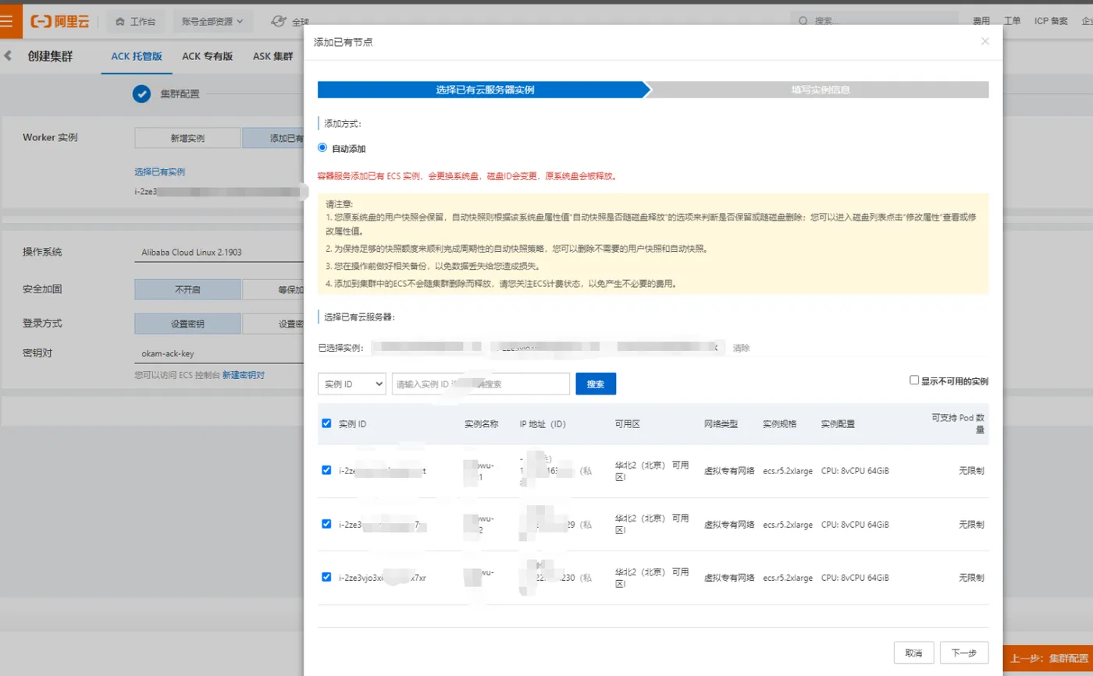1093x676 pixels.
Task: Click the 选择已有实例 link
Action: pyautogui.click(x=160, y=172)
